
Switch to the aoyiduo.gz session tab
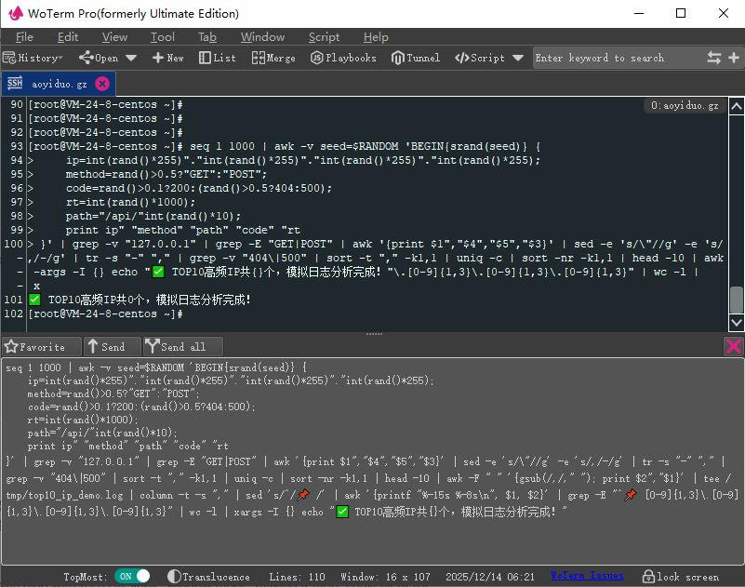[59, 82]
